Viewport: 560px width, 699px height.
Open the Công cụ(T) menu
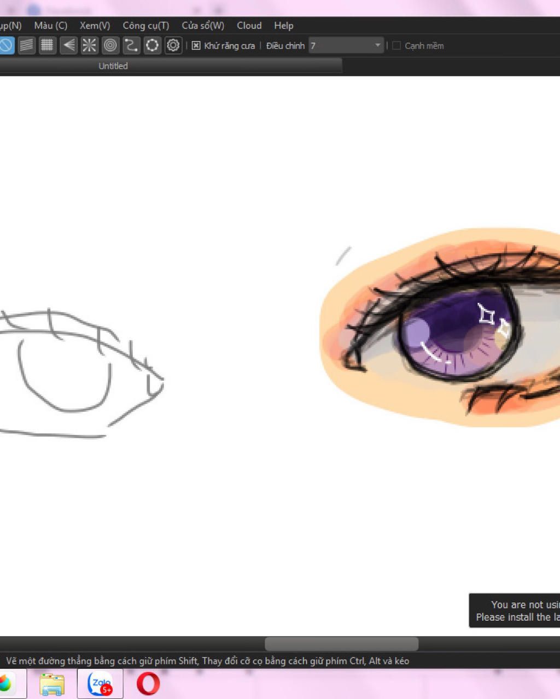(x=145, y=25)
